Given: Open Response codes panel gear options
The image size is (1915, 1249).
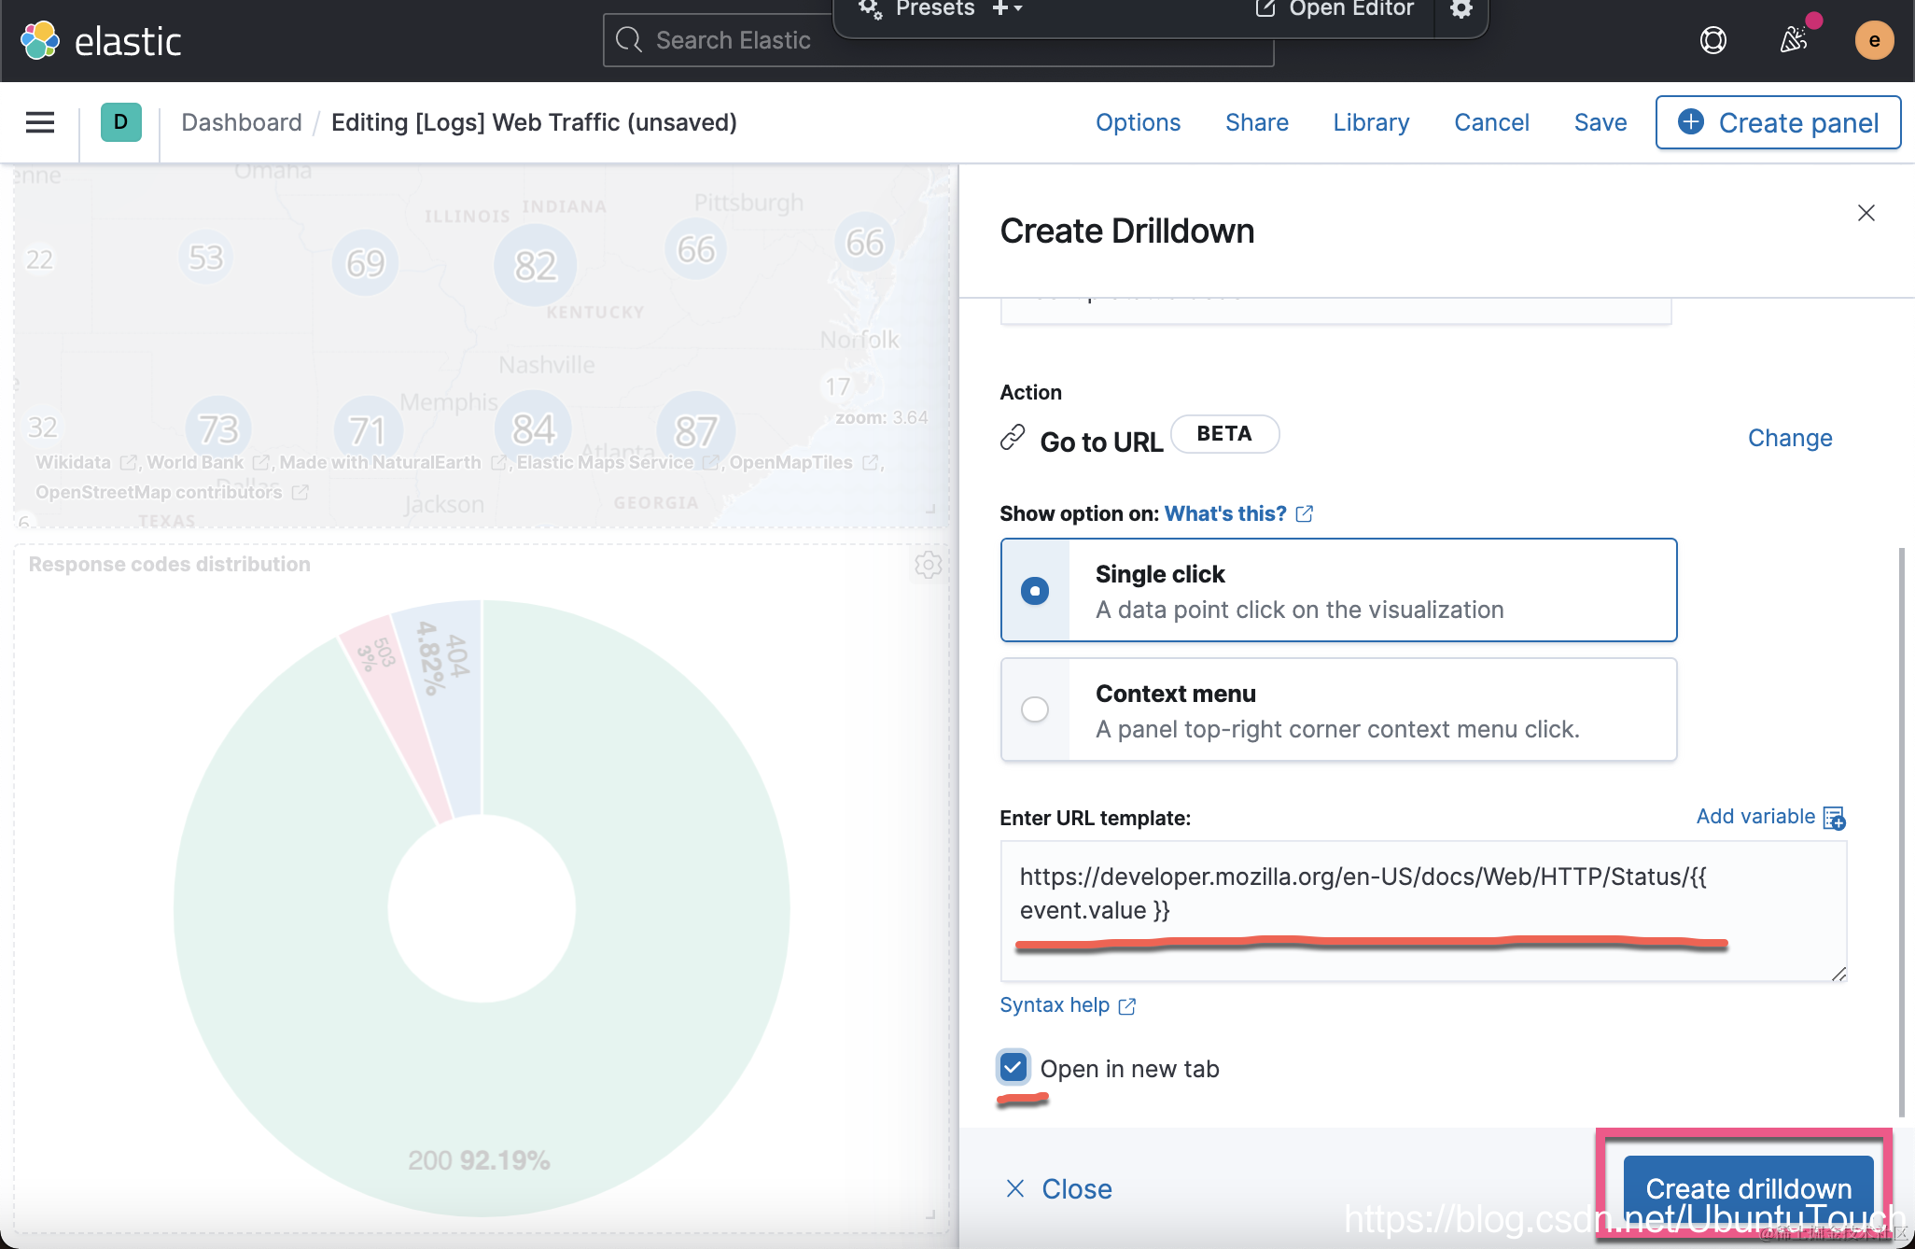Looking at the screenshot, I should tap(928, 565).
